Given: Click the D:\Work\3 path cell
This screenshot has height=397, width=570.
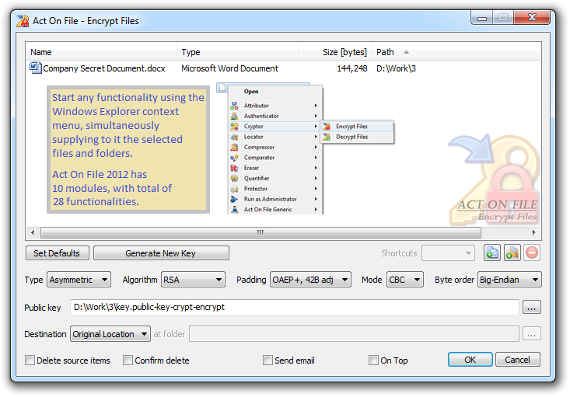Looking at the screenshot, I should pos(396,68).
